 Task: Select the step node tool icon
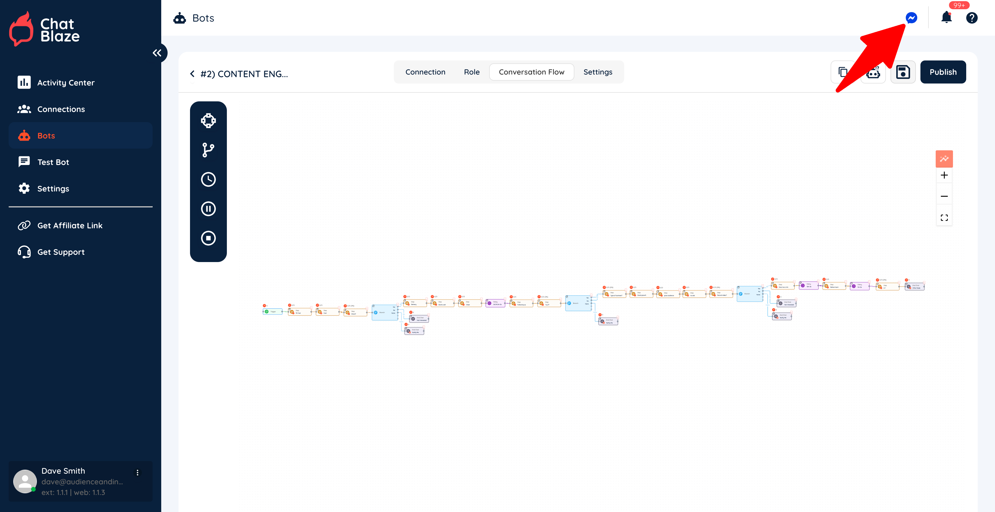tap(208, 121)
